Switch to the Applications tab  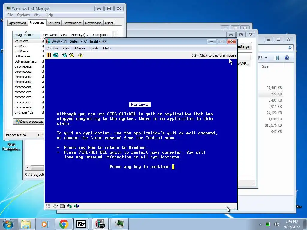click(x=18, y=23)
